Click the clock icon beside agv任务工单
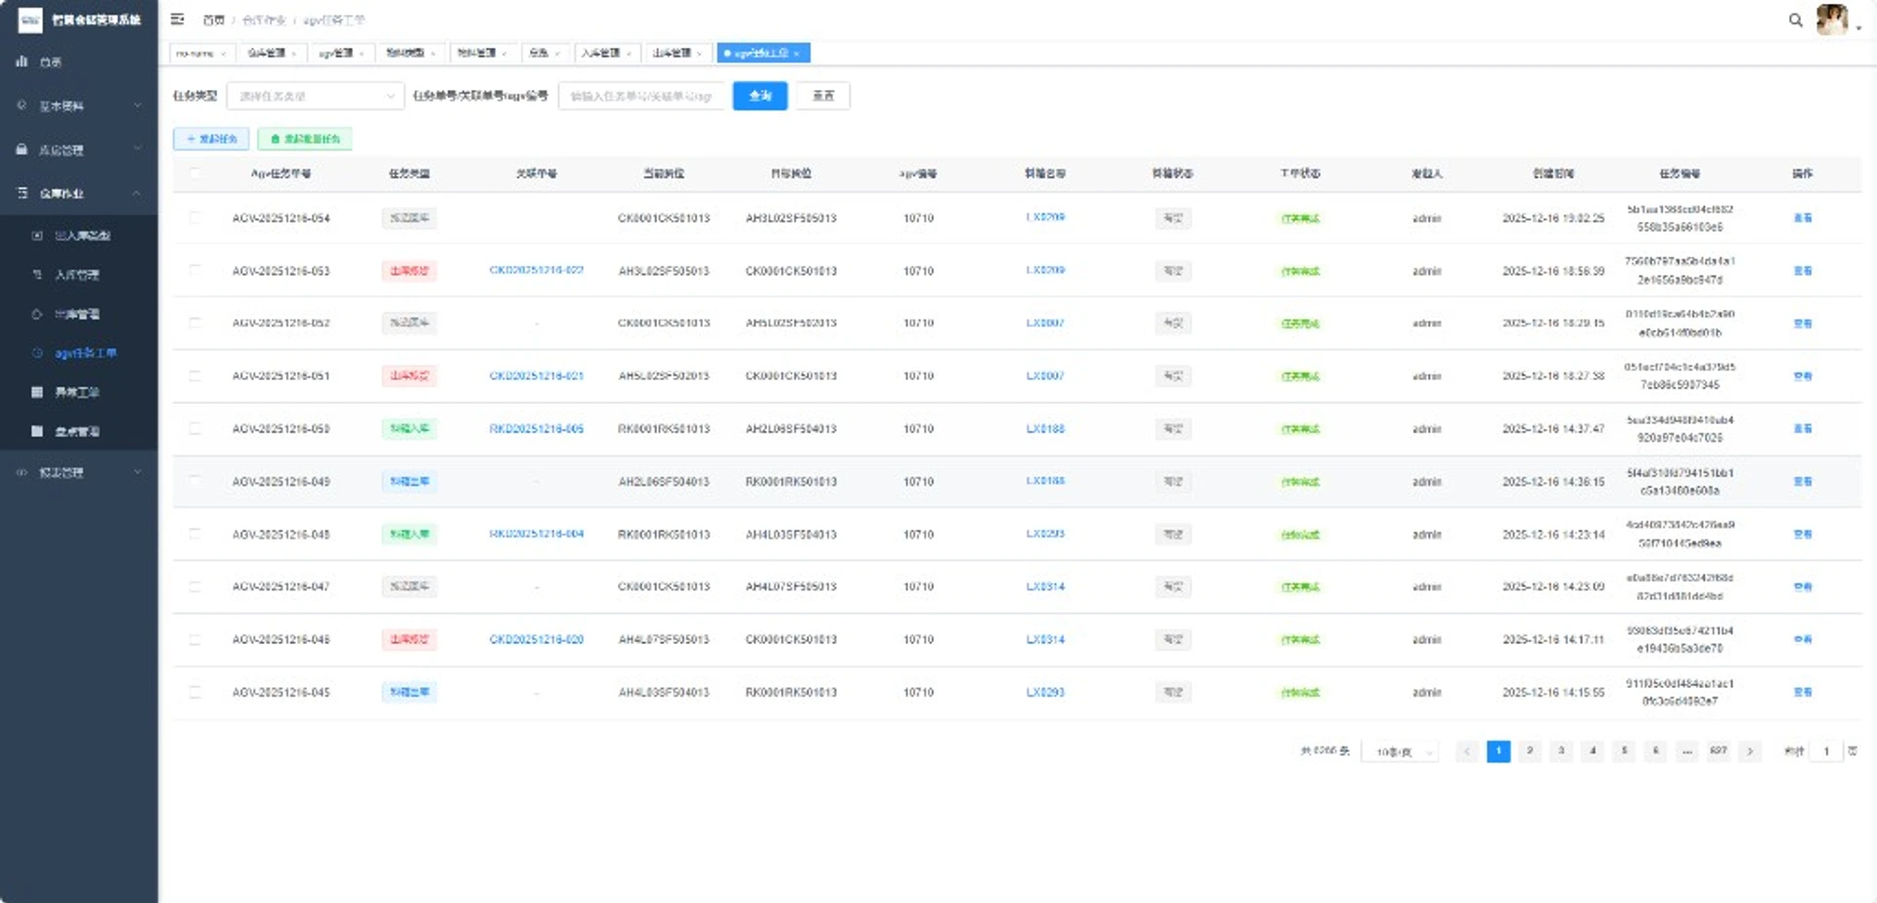 coord(37,353)
